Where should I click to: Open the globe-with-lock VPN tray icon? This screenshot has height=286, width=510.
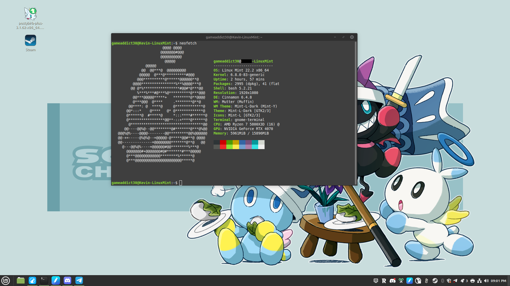click(x=418, y=281)
